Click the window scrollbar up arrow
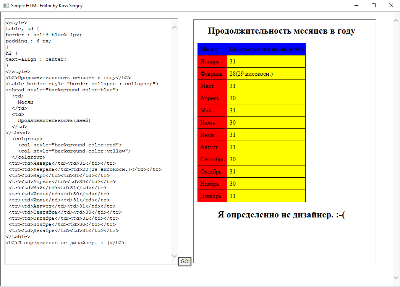Screen dimensions: 400x287 [396, 20]
